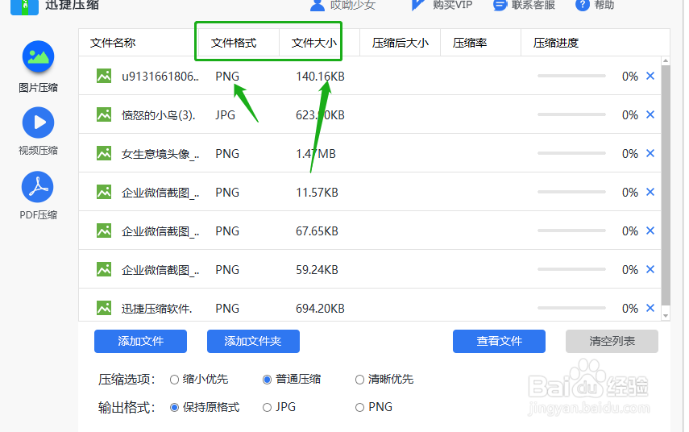This screenshot has height=432, width=689.
Task: Click the JPG format cell
Action: point(225,115)
